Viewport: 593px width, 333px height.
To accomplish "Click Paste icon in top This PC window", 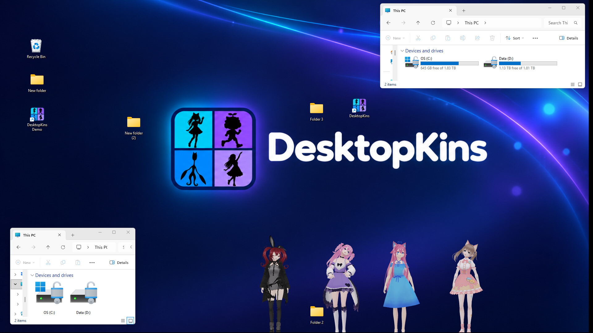I will 448,38.
